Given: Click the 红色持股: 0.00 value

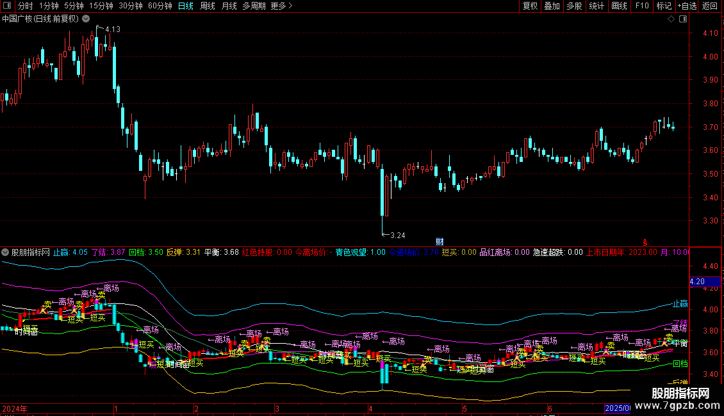Looking at the screenshot, I should click(x=267, y=252).
